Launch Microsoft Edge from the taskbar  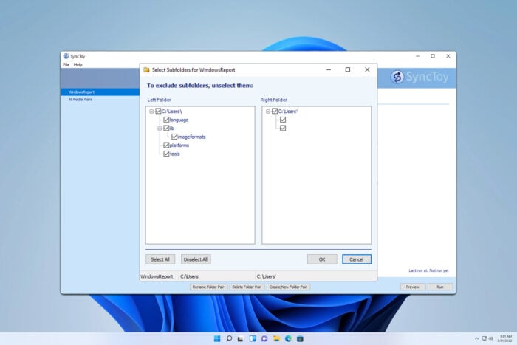click(288, 339)
